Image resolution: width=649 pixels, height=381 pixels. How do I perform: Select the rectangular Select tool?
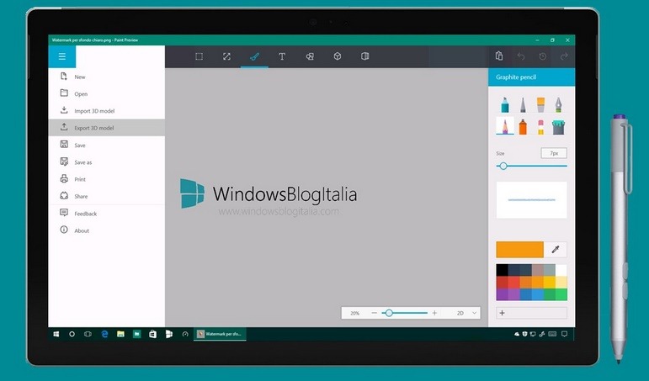point(199,56)
